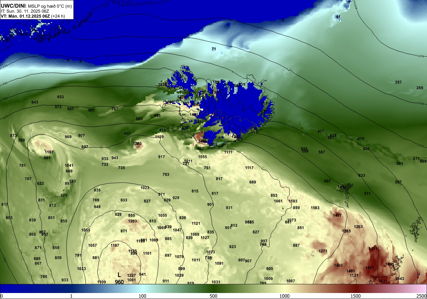Click the 671 value near the right edge
The image size is (427, 299).
pyautogui.click(x=416, y=159)
